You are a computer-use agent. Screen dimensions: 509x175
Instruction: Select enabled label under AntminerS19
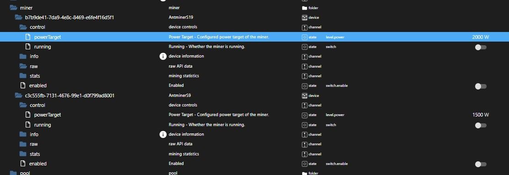point(38,85)
